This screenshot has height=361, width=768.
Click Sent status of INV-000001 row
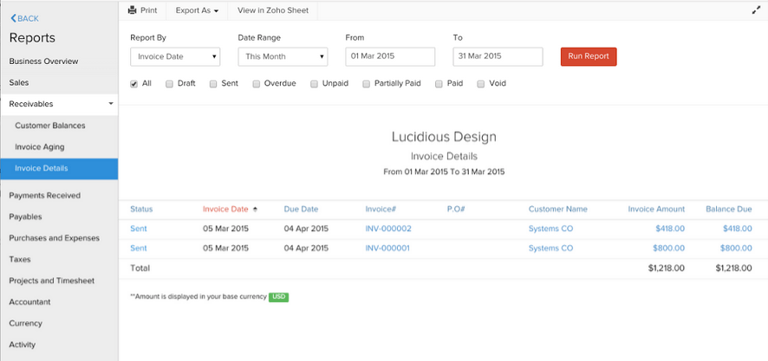pos(139,248)
